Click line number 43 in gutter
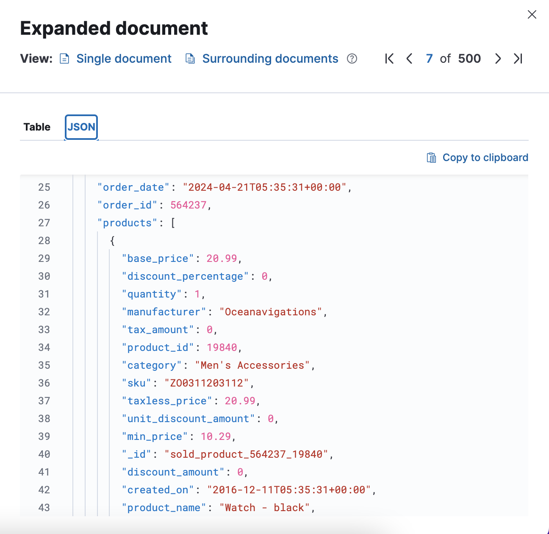 (x=44, y=508)
